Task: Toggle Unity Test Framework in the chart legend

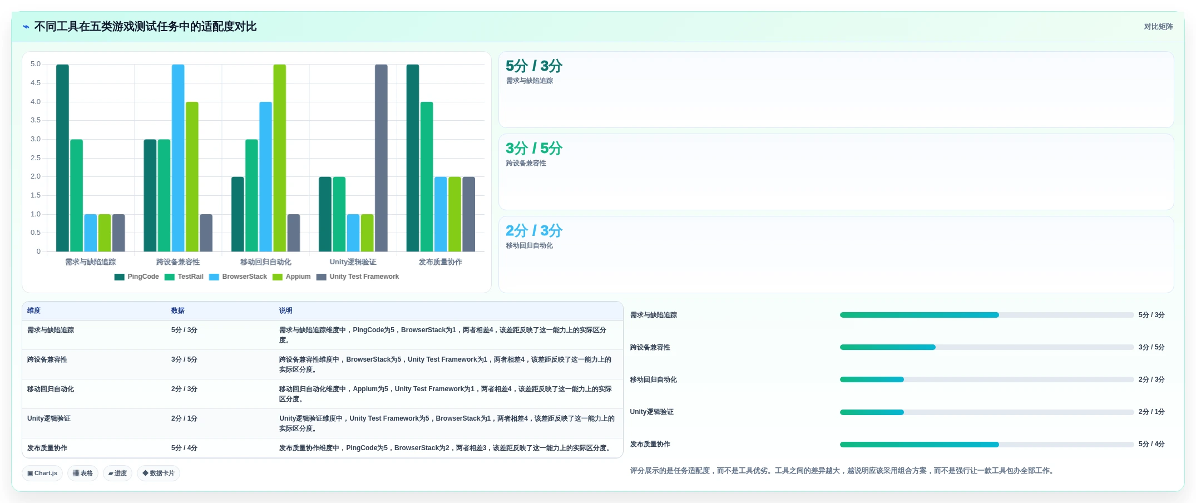Action: tap(358, 277)
